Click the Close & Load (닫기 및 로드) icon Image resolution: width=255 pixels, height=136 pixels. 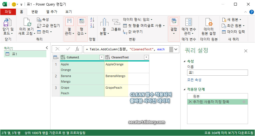[x=8, y=22]
